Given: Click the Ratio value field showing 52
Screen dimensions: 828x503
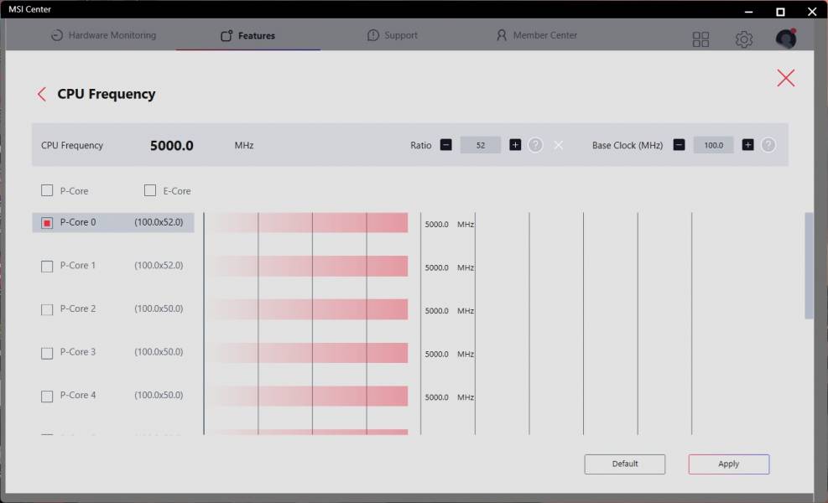Looking at the screenshot, I should click(481, 145).
